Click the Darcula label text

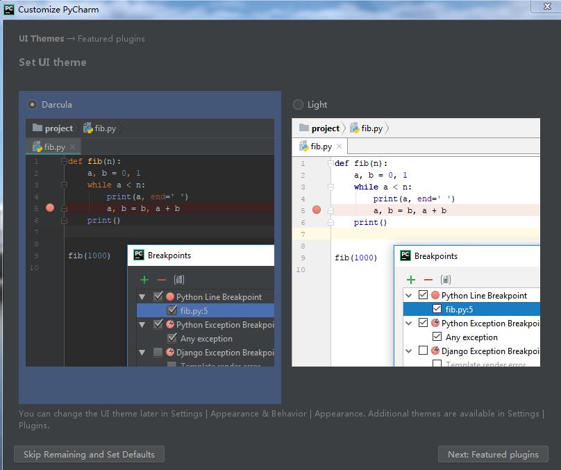tap(57, 105)
